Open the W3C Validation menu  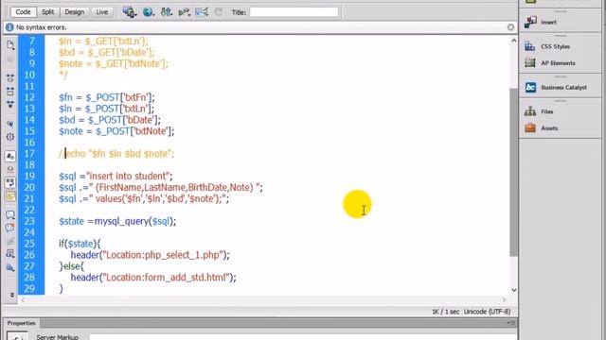184,12
